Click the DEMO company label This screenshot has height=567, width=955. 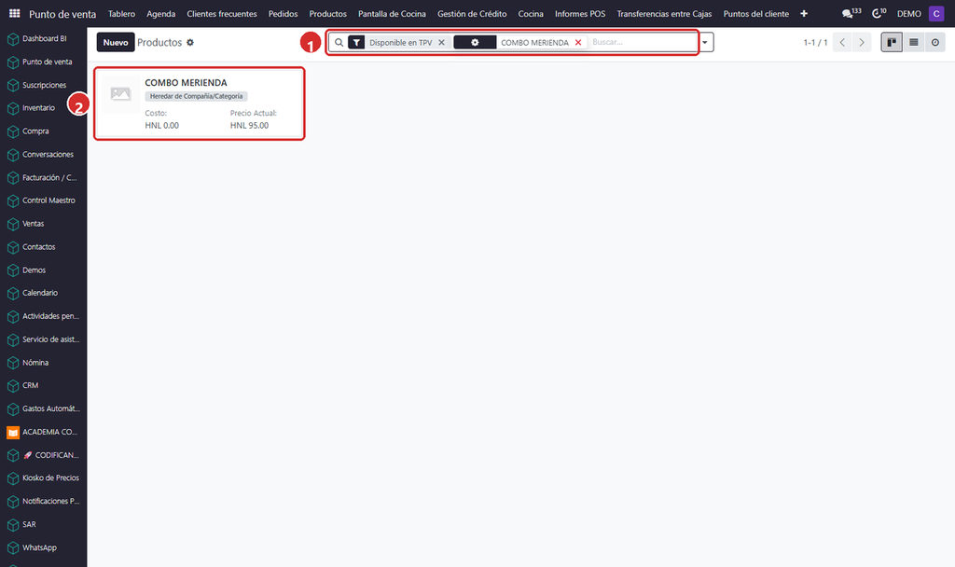(x=908, y=13)
